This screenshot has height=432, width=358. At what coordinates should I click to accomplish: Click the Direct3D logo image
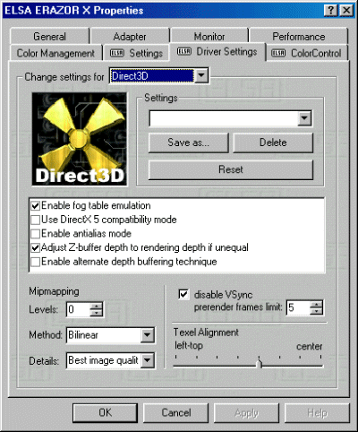click(x=80, y=139)
